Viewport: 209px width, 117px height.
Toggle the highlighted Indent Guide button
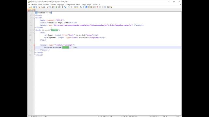coord(86,7)
